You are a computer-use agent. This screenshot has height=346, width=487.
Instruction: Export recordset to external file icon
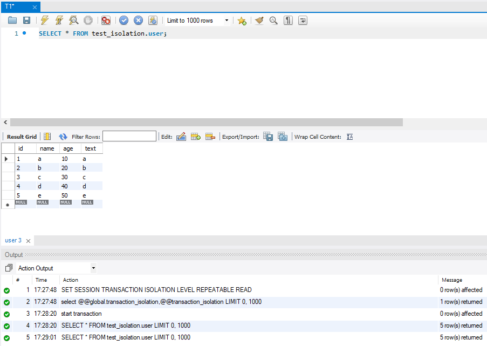(x=268, y=137)
